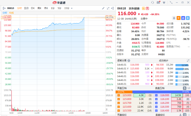Collapse the right-side quote panel
The width and height of the screenshot is (191, 116).
coord(113,8)
